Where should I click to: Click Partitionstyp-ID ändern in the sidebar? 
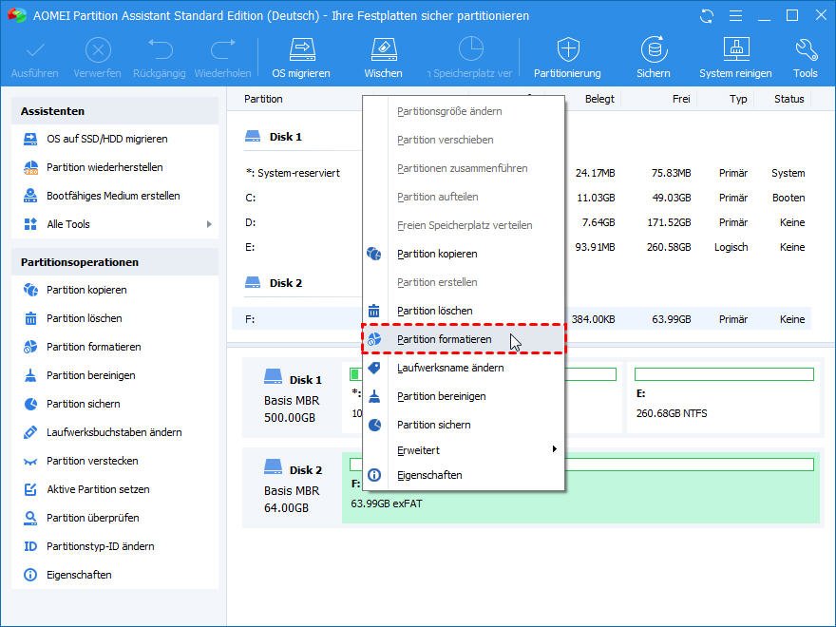115,546
